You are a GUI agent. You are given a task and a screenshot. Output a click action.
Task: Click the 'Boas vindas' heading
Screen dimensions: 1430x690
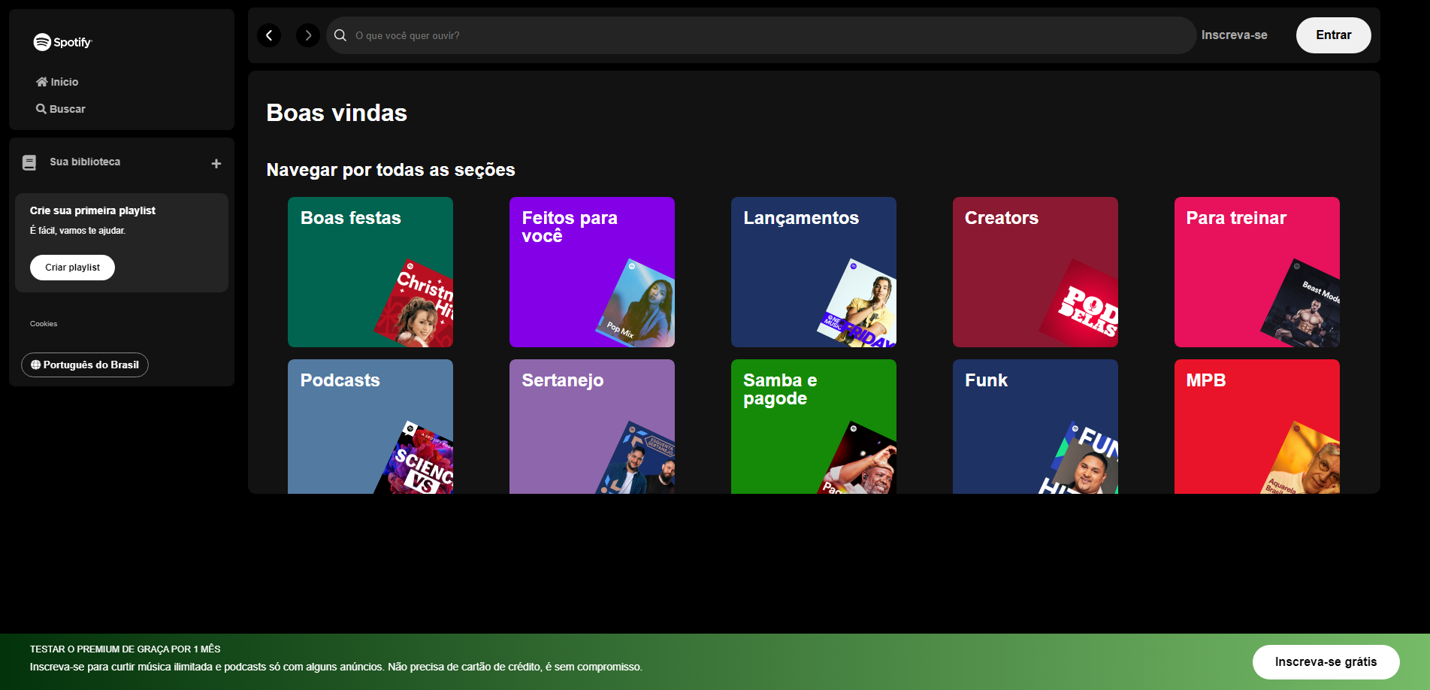click(x=337, y=113)
